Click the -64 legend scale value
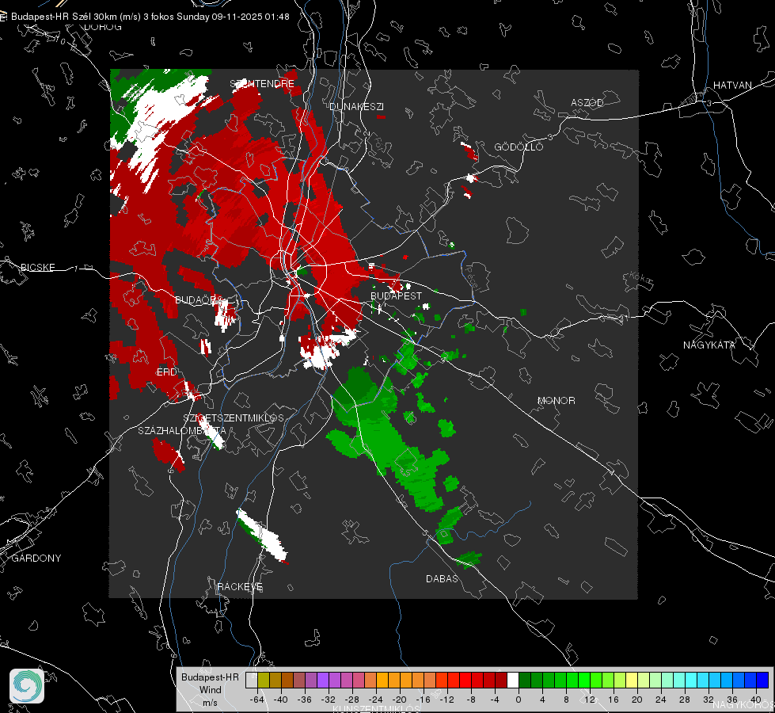Screen dimensions: 775x713 coord(256,700)
